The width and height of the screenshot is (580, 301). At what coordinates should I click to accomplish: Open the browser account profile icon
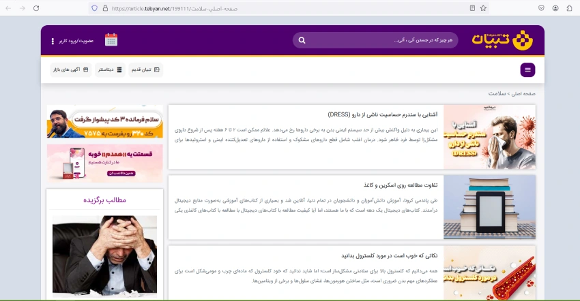click(x=555, y=8)
